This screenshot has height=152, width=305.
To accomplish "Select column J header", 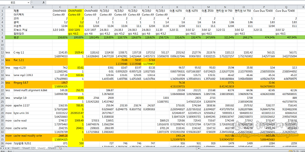I will pos(162,7).
